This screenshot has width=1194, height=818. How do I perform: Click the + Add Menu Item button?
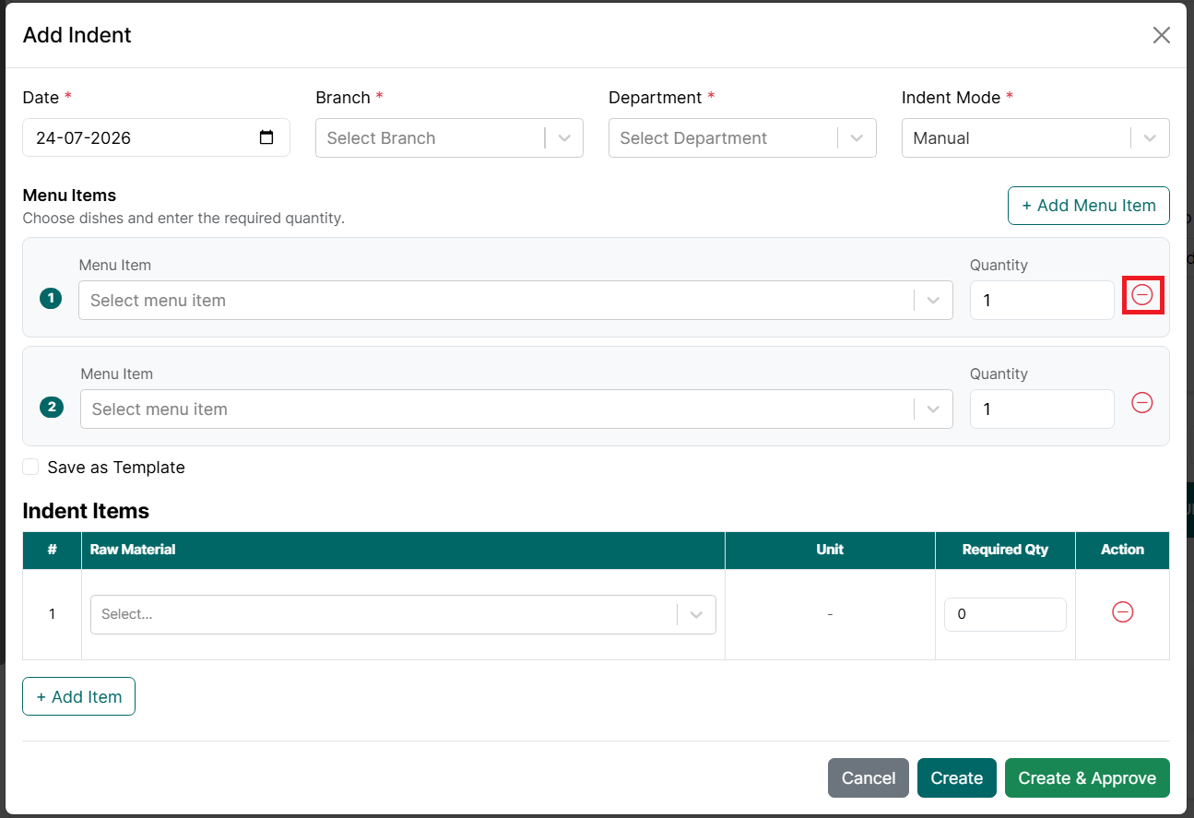pos(1089,206)
